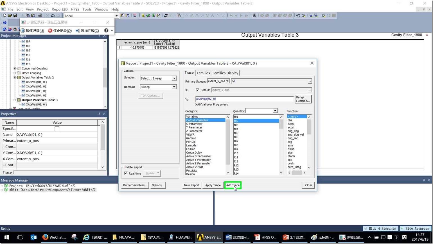Click the eye visibility icon in toolbar
The image size is (433, 244).
tap(254, 15)
